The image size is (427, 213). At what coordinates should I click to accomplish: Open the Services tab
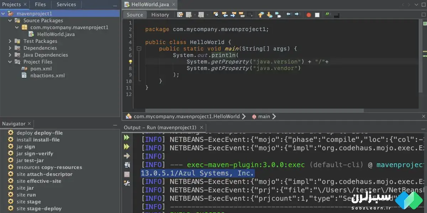click(x=66, y=5)
